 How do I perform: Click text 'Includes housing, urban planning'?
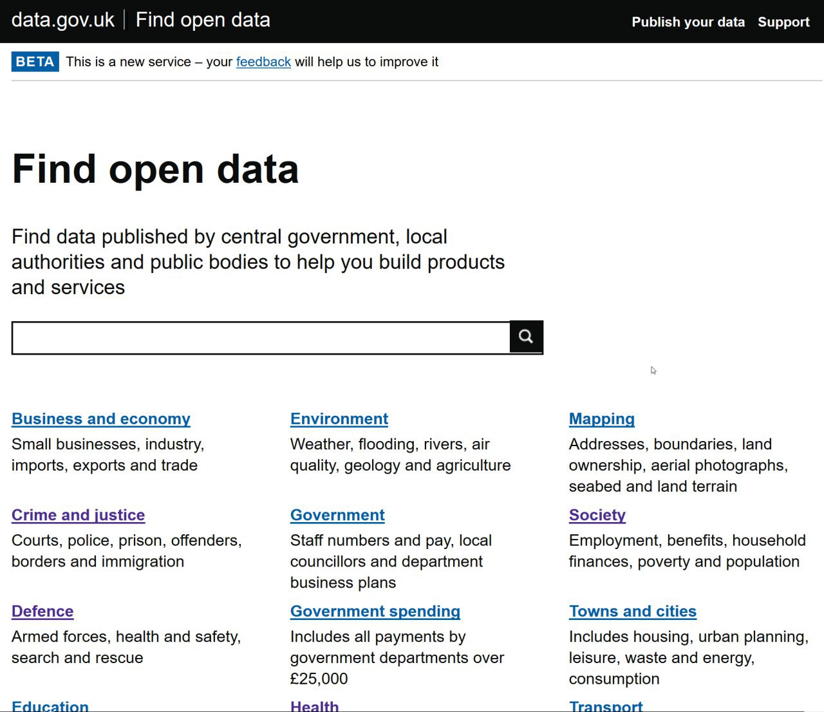pyautogui.click(x=689, y=657)
